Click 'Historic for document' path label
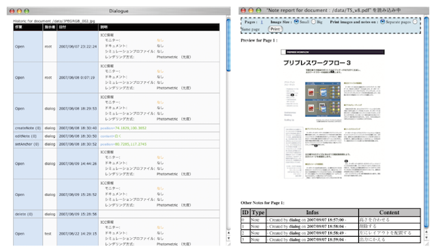436x251 pixels. 54,21
